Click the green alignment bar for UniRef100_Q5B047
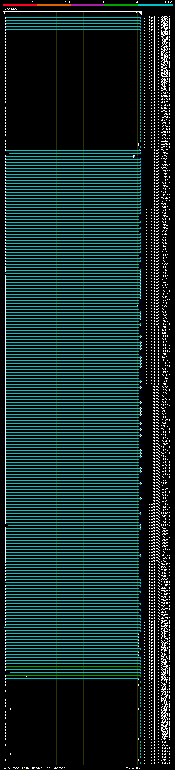This screenshot has width=175, height=770. (x=73, y=676)
